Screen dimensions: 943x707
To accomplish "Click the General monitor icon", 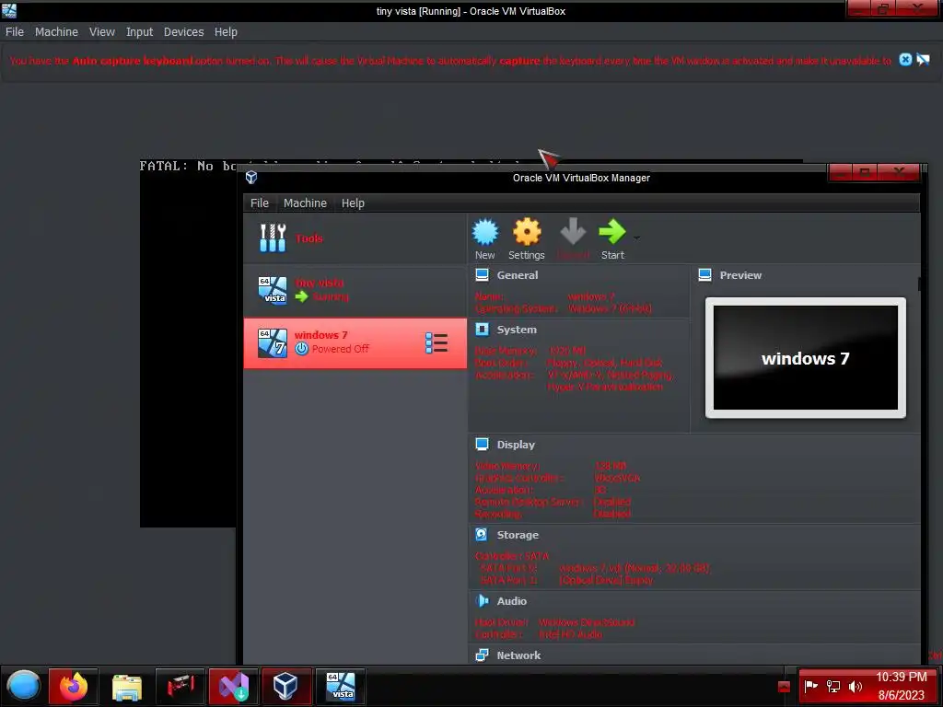I will 482,274.
